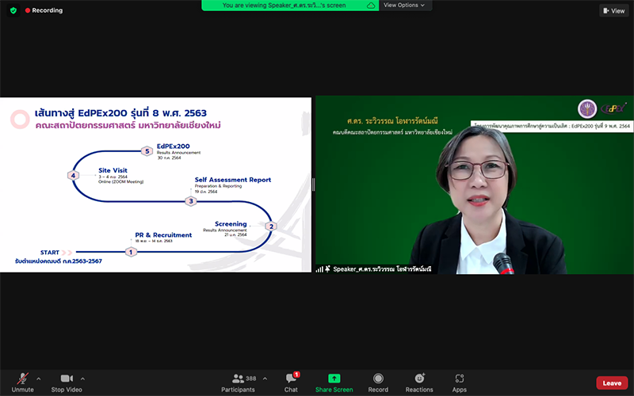Click the speaker's video thumbnail
Viewport: 634px width, 396px height.
tap(475, 185)
